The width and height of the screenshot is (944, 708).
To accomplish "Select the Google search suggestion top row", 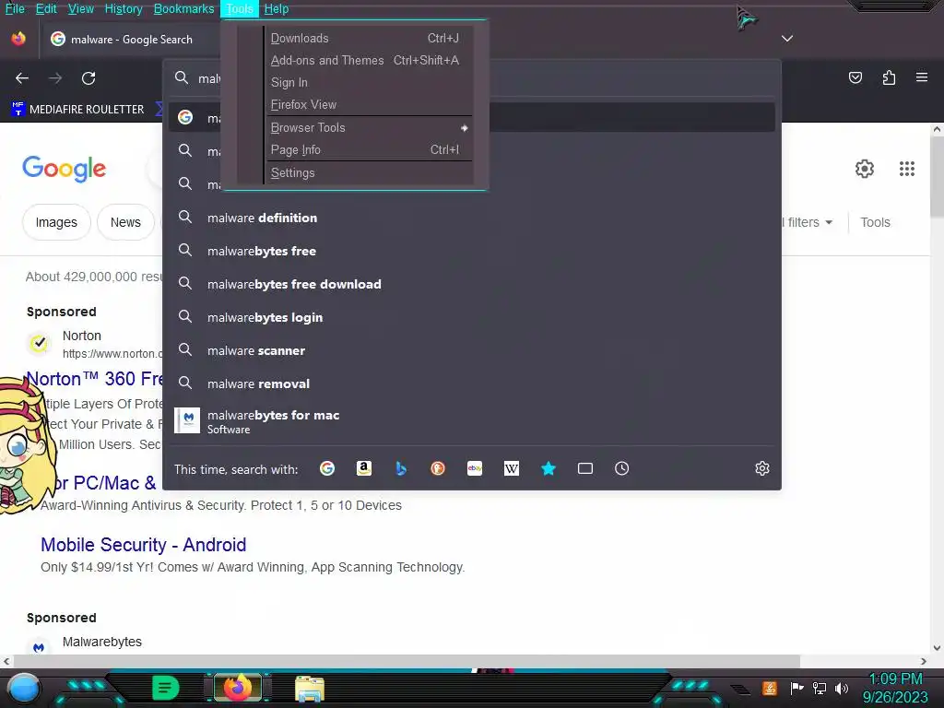I will point(472,117).
